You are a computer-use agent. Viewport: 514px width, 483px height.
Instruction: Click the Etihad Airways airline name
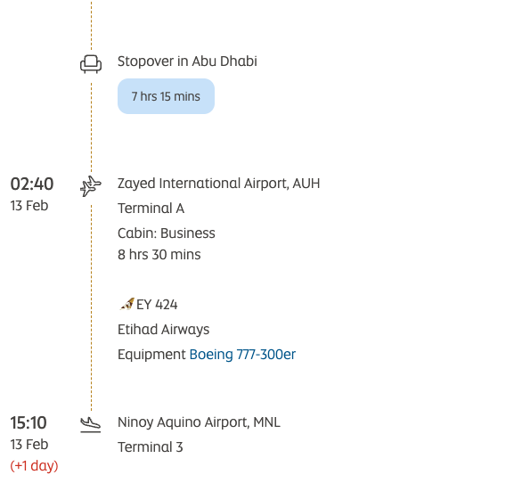(164, 329)
